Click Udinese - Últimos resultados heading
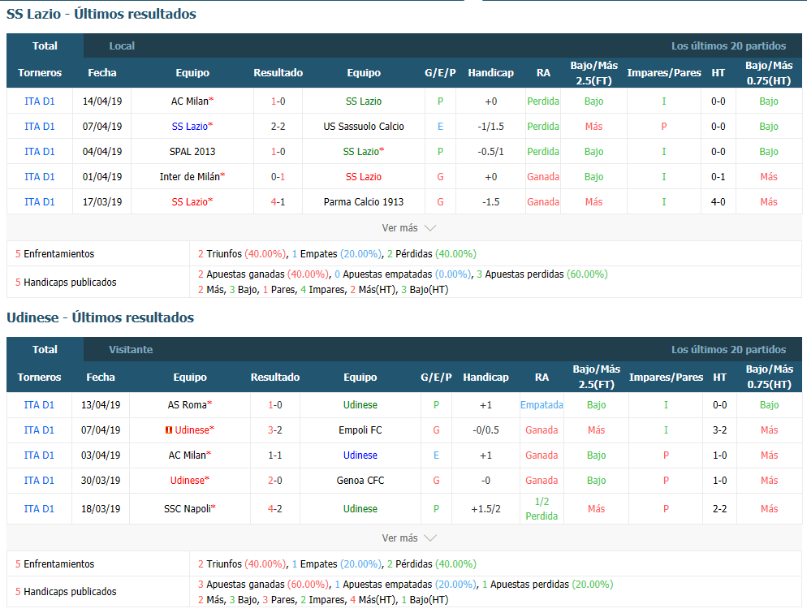 pos(101,317)
